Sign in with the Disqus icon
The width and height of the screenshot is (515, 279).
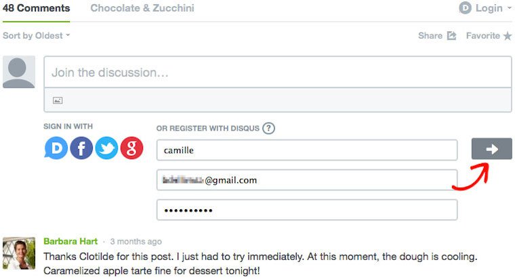tap(56, 148)
